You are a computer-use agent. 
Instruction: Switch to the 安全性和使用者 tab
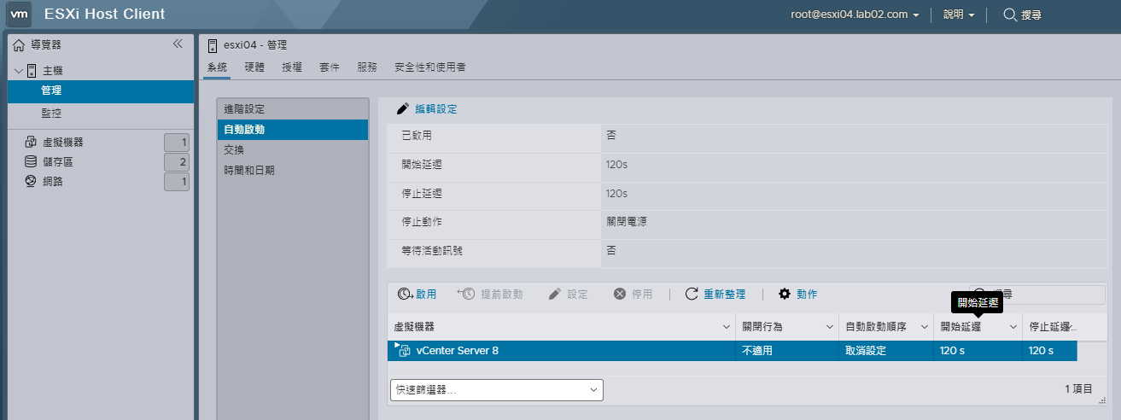[429, 67]
